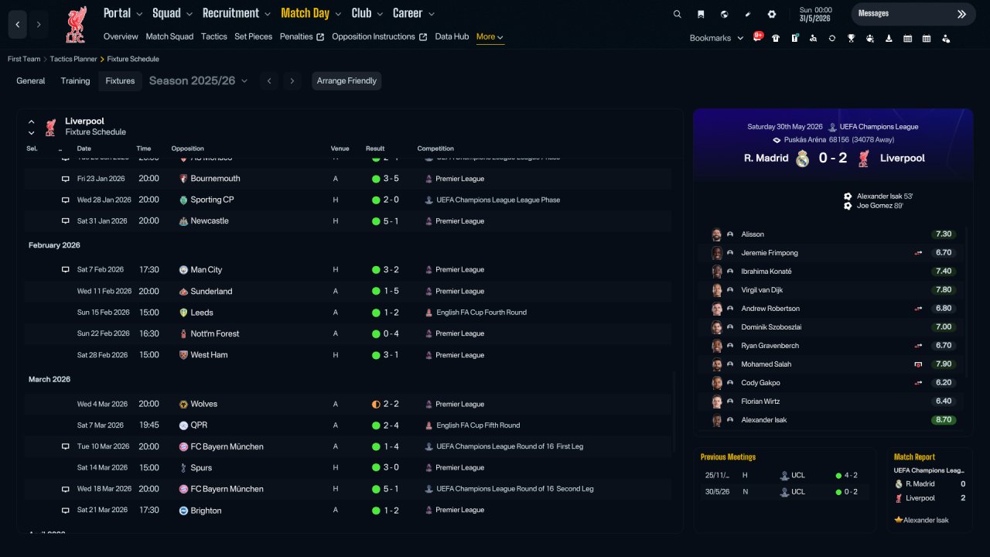Click the Alexander Isak 53' goal entry

879,196
